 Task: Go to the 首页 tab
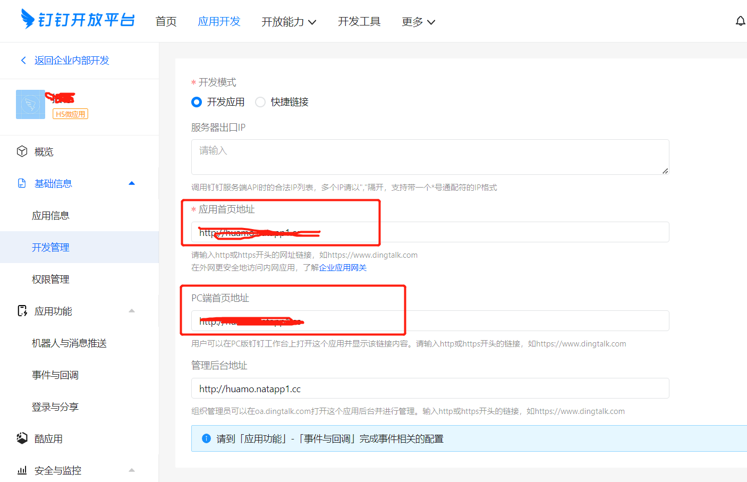[x=166, y=21]
